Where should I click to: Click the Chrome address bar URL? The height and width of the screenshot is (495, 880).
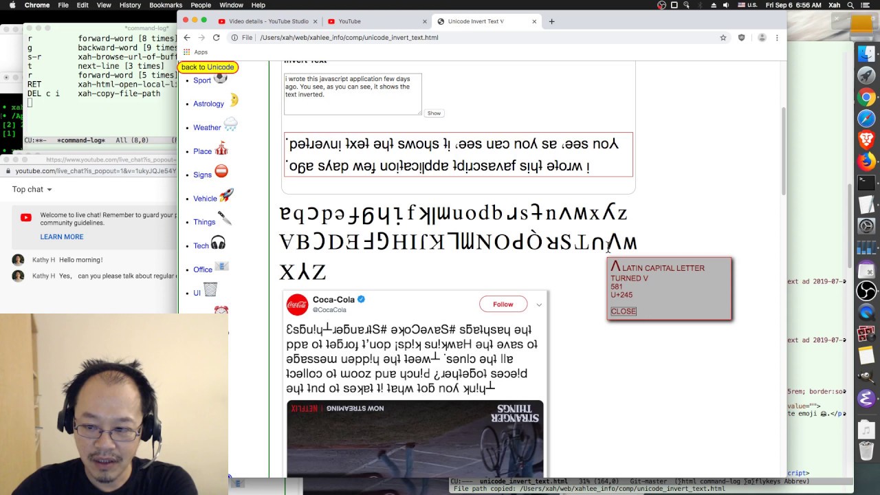[x=349, y=38]
